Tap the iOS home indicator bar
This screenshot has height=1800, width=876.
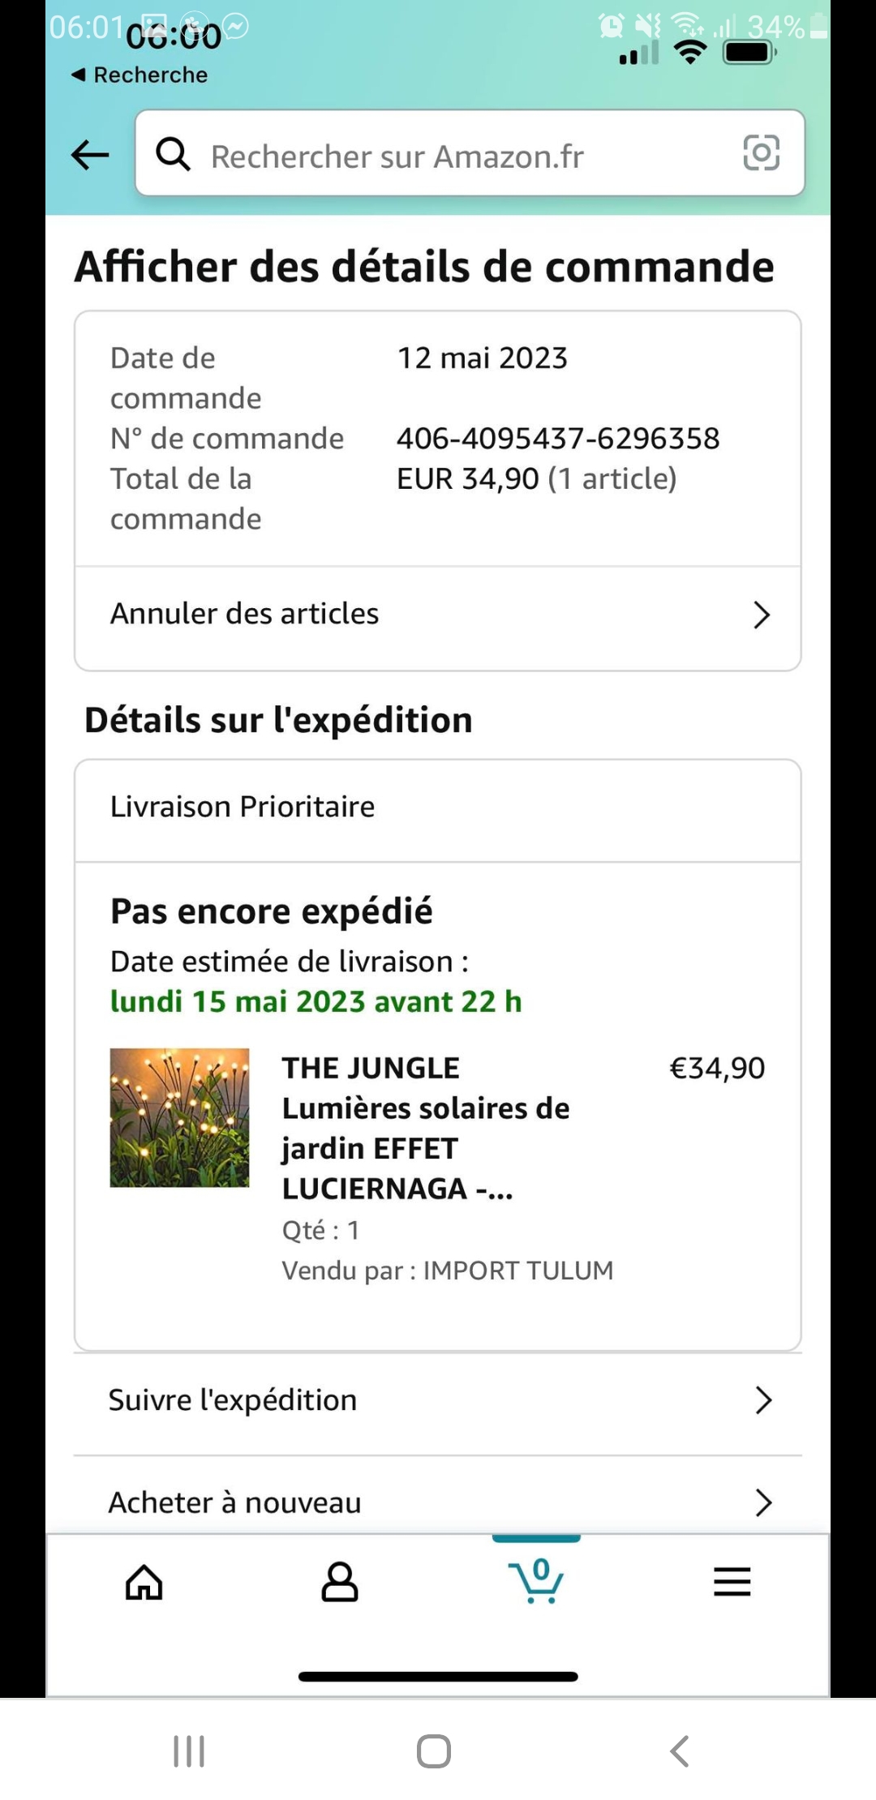click(x=438, y=1676)
